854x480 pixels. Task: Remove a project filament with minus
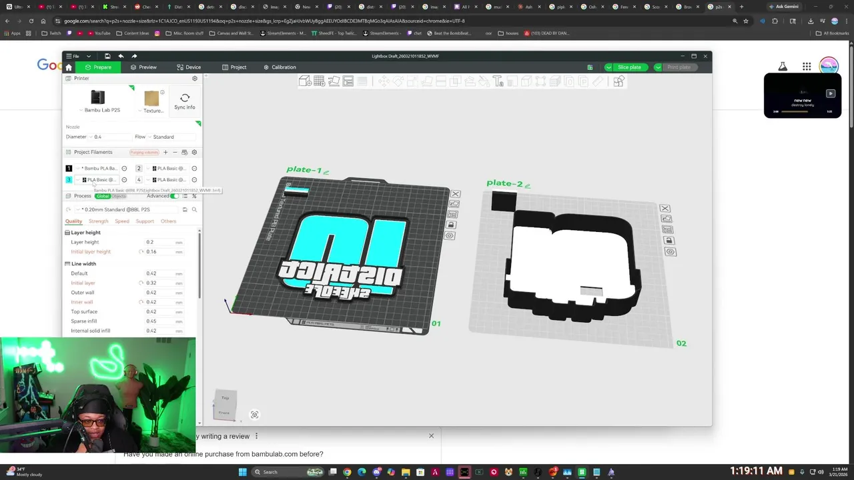tap(175, 152)
